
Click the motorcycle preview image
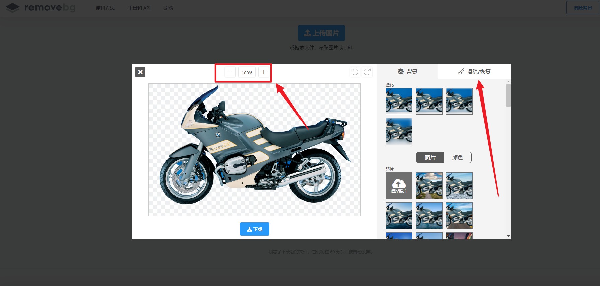(255, 150)
